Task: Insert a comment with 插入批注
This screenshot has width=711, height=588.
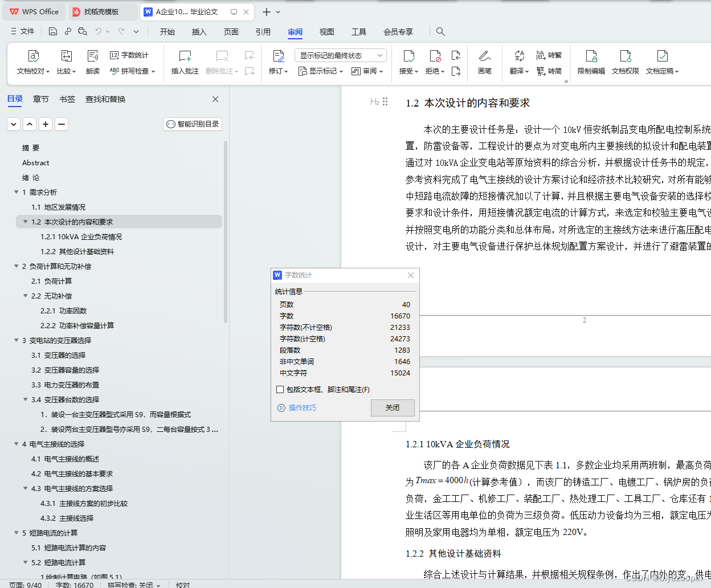Action: [x=185, y=63]
